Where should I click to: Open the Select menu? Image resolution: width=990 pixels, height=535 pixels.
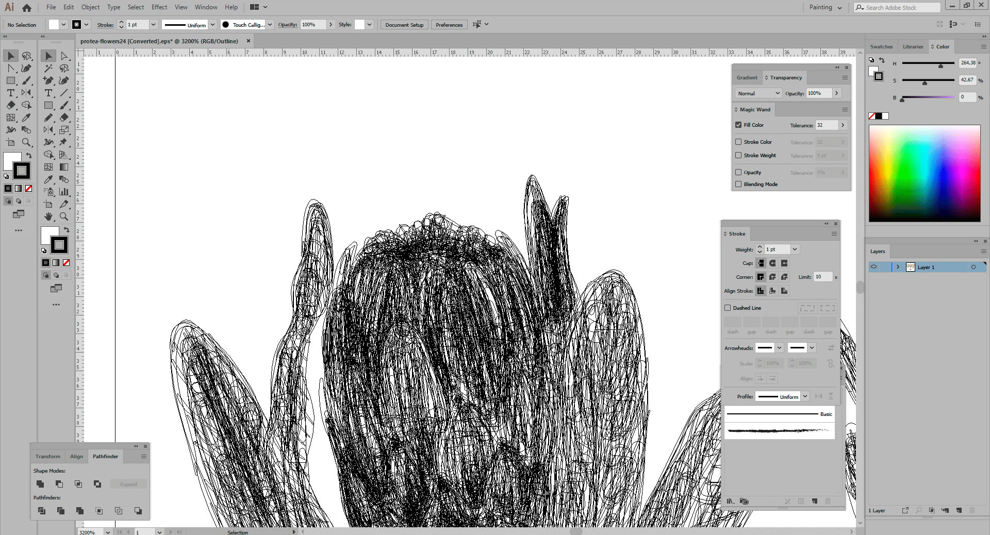(x=136, y=7)
